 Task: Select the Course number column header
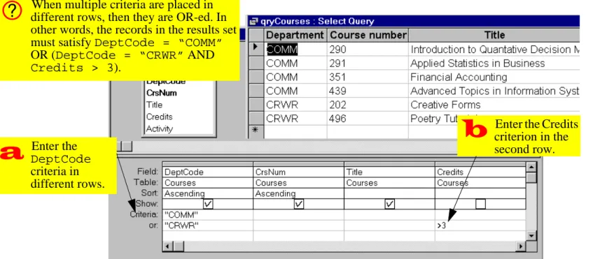pyautogui.click(x=368, y=35)
